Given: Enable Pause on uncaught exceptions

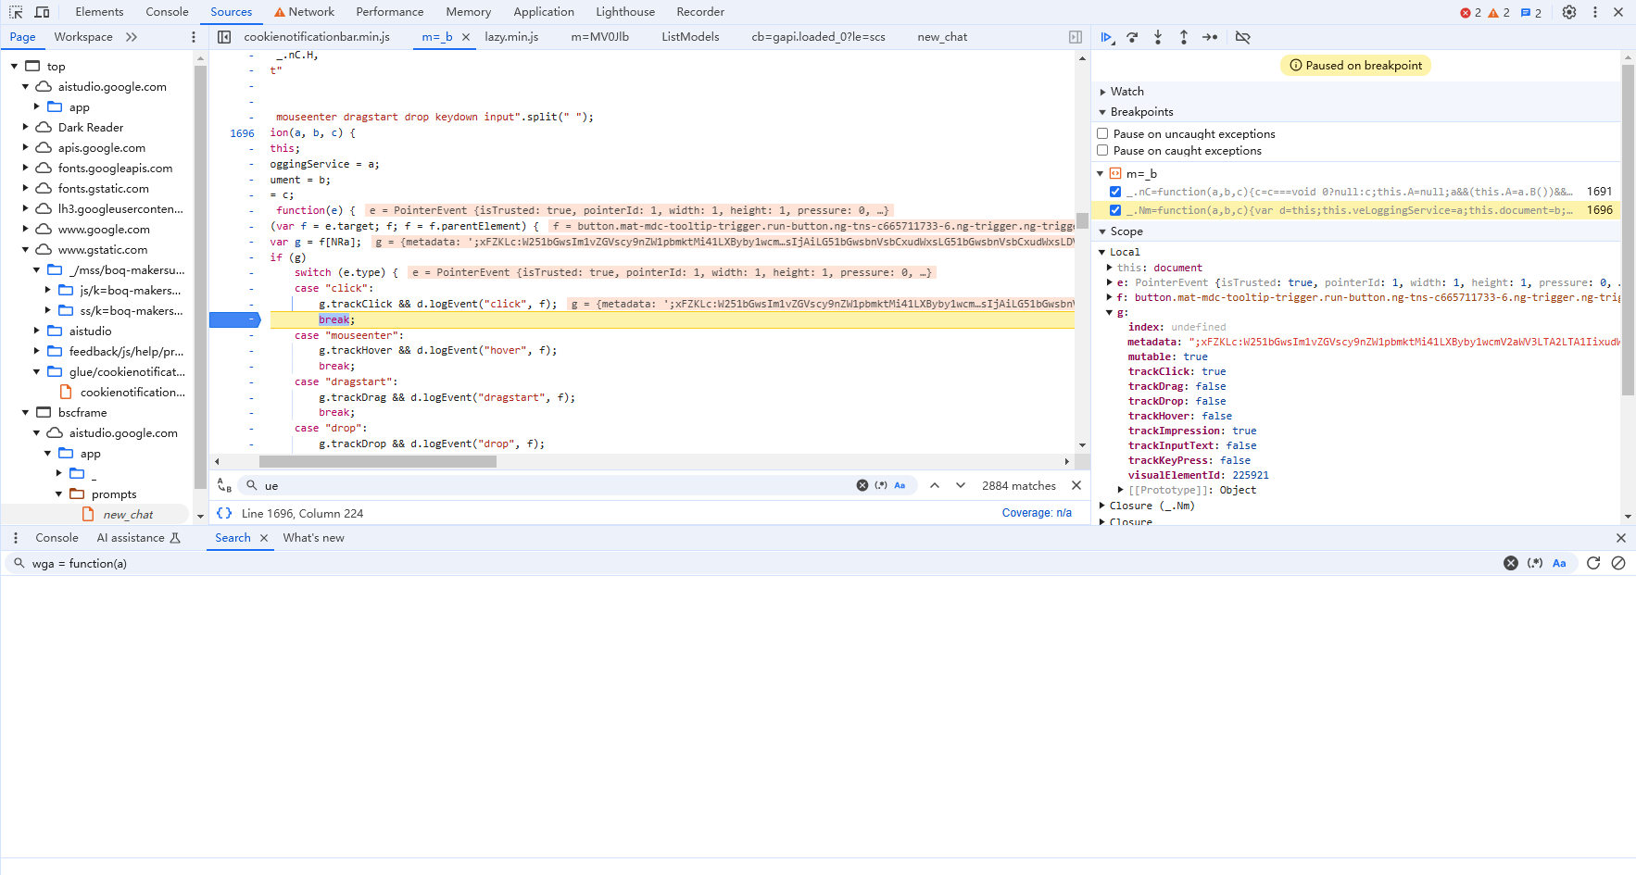Looking at the screenshot, I should click(x=1102, y=133).
